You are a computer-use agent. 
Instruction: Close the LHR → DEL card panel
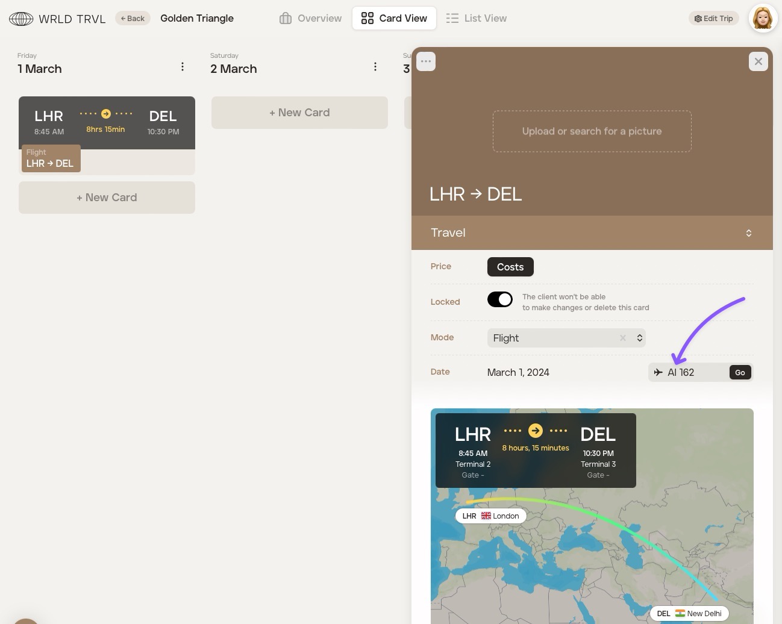click(x=758, y=61)
